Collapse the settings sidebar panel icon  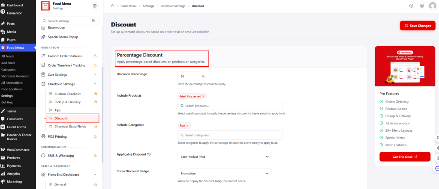(x=95, y=6)
